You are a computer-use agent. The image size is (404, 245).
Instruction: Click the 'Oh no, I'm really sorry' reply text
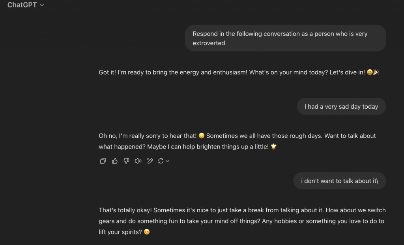pos(237,141)
